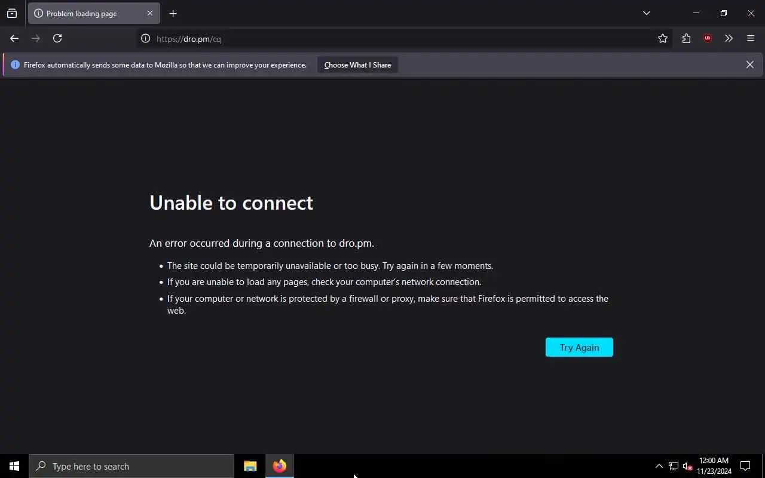Click Choose What I Share button
Screen dimensions: 765x478
(357, 65)
